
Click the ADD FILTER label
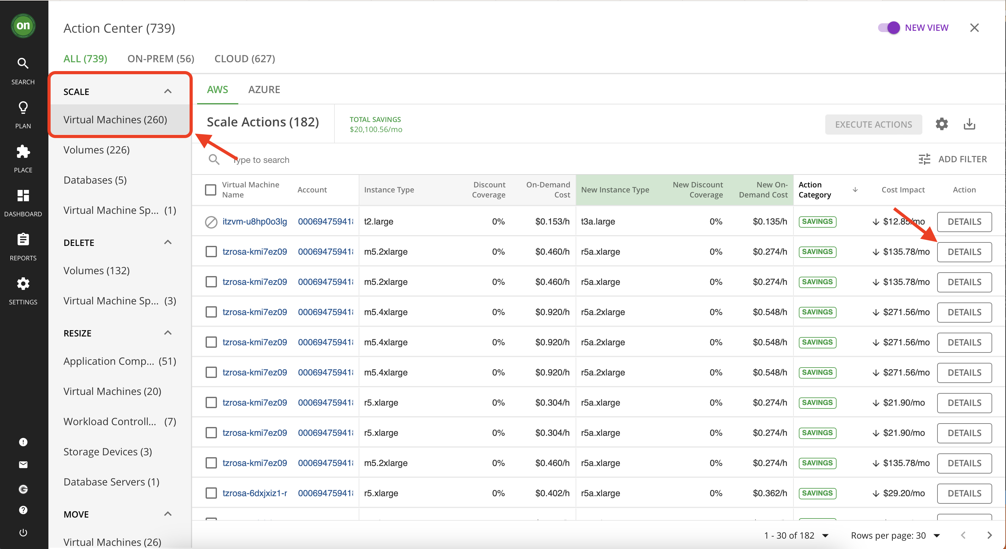click(x=962, y=159)
